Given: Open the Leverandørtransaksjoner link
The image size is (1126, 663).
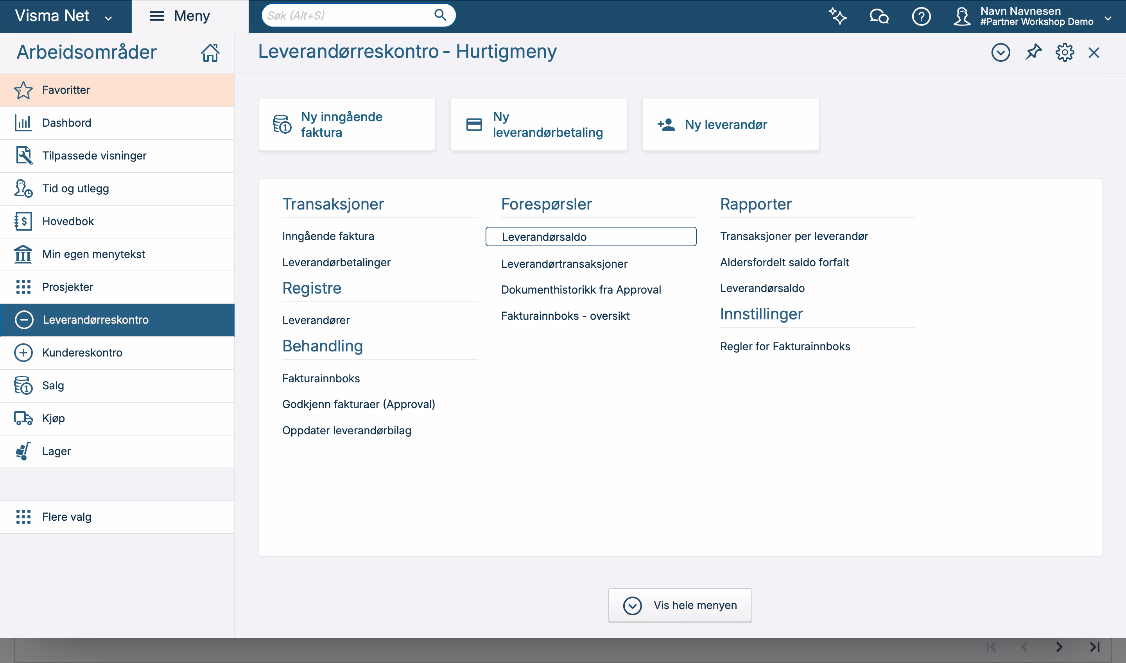Looking at the screenshot, I should [564, 263].
